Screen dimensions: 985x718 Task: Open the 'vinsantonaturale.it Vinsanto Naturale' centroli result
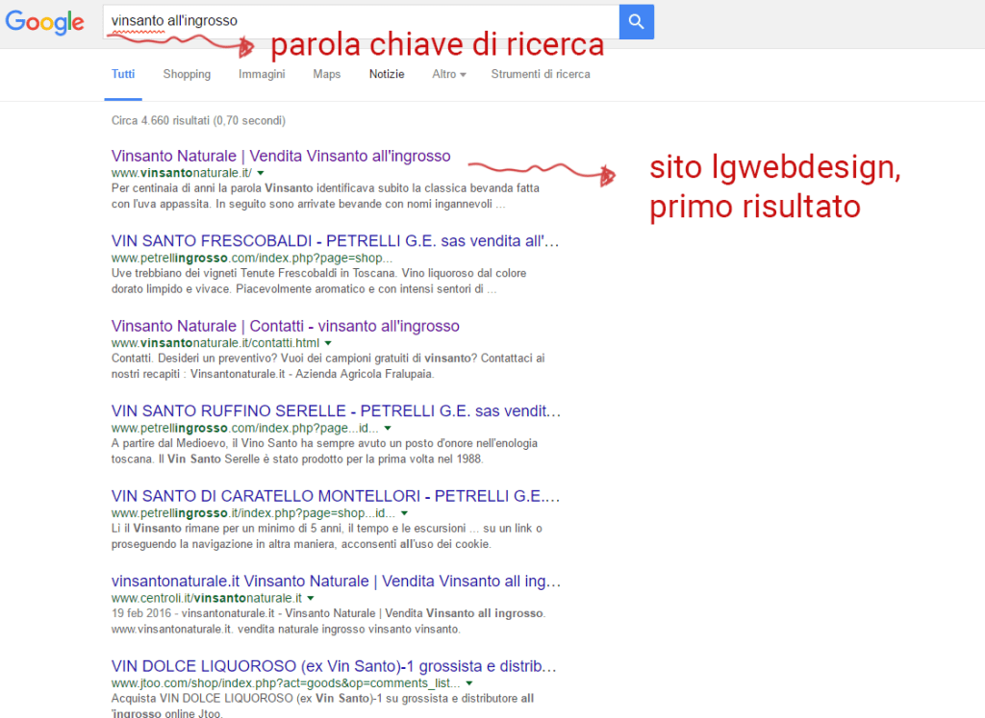pos(336,582)
